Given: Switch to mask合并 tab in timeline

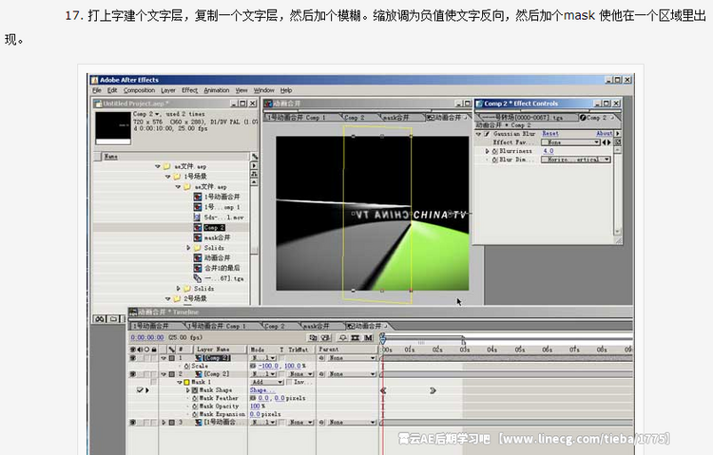Looking at the screenshot, I should tap(318, 326).
